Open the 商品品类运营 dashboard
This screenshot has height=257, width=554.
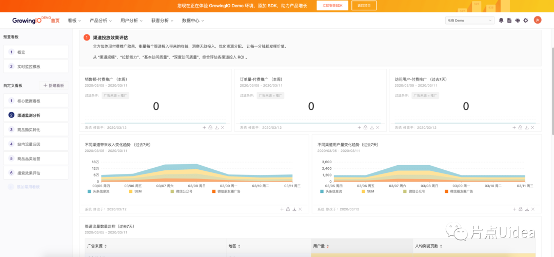pyautogui.click(x=36, y=159)
